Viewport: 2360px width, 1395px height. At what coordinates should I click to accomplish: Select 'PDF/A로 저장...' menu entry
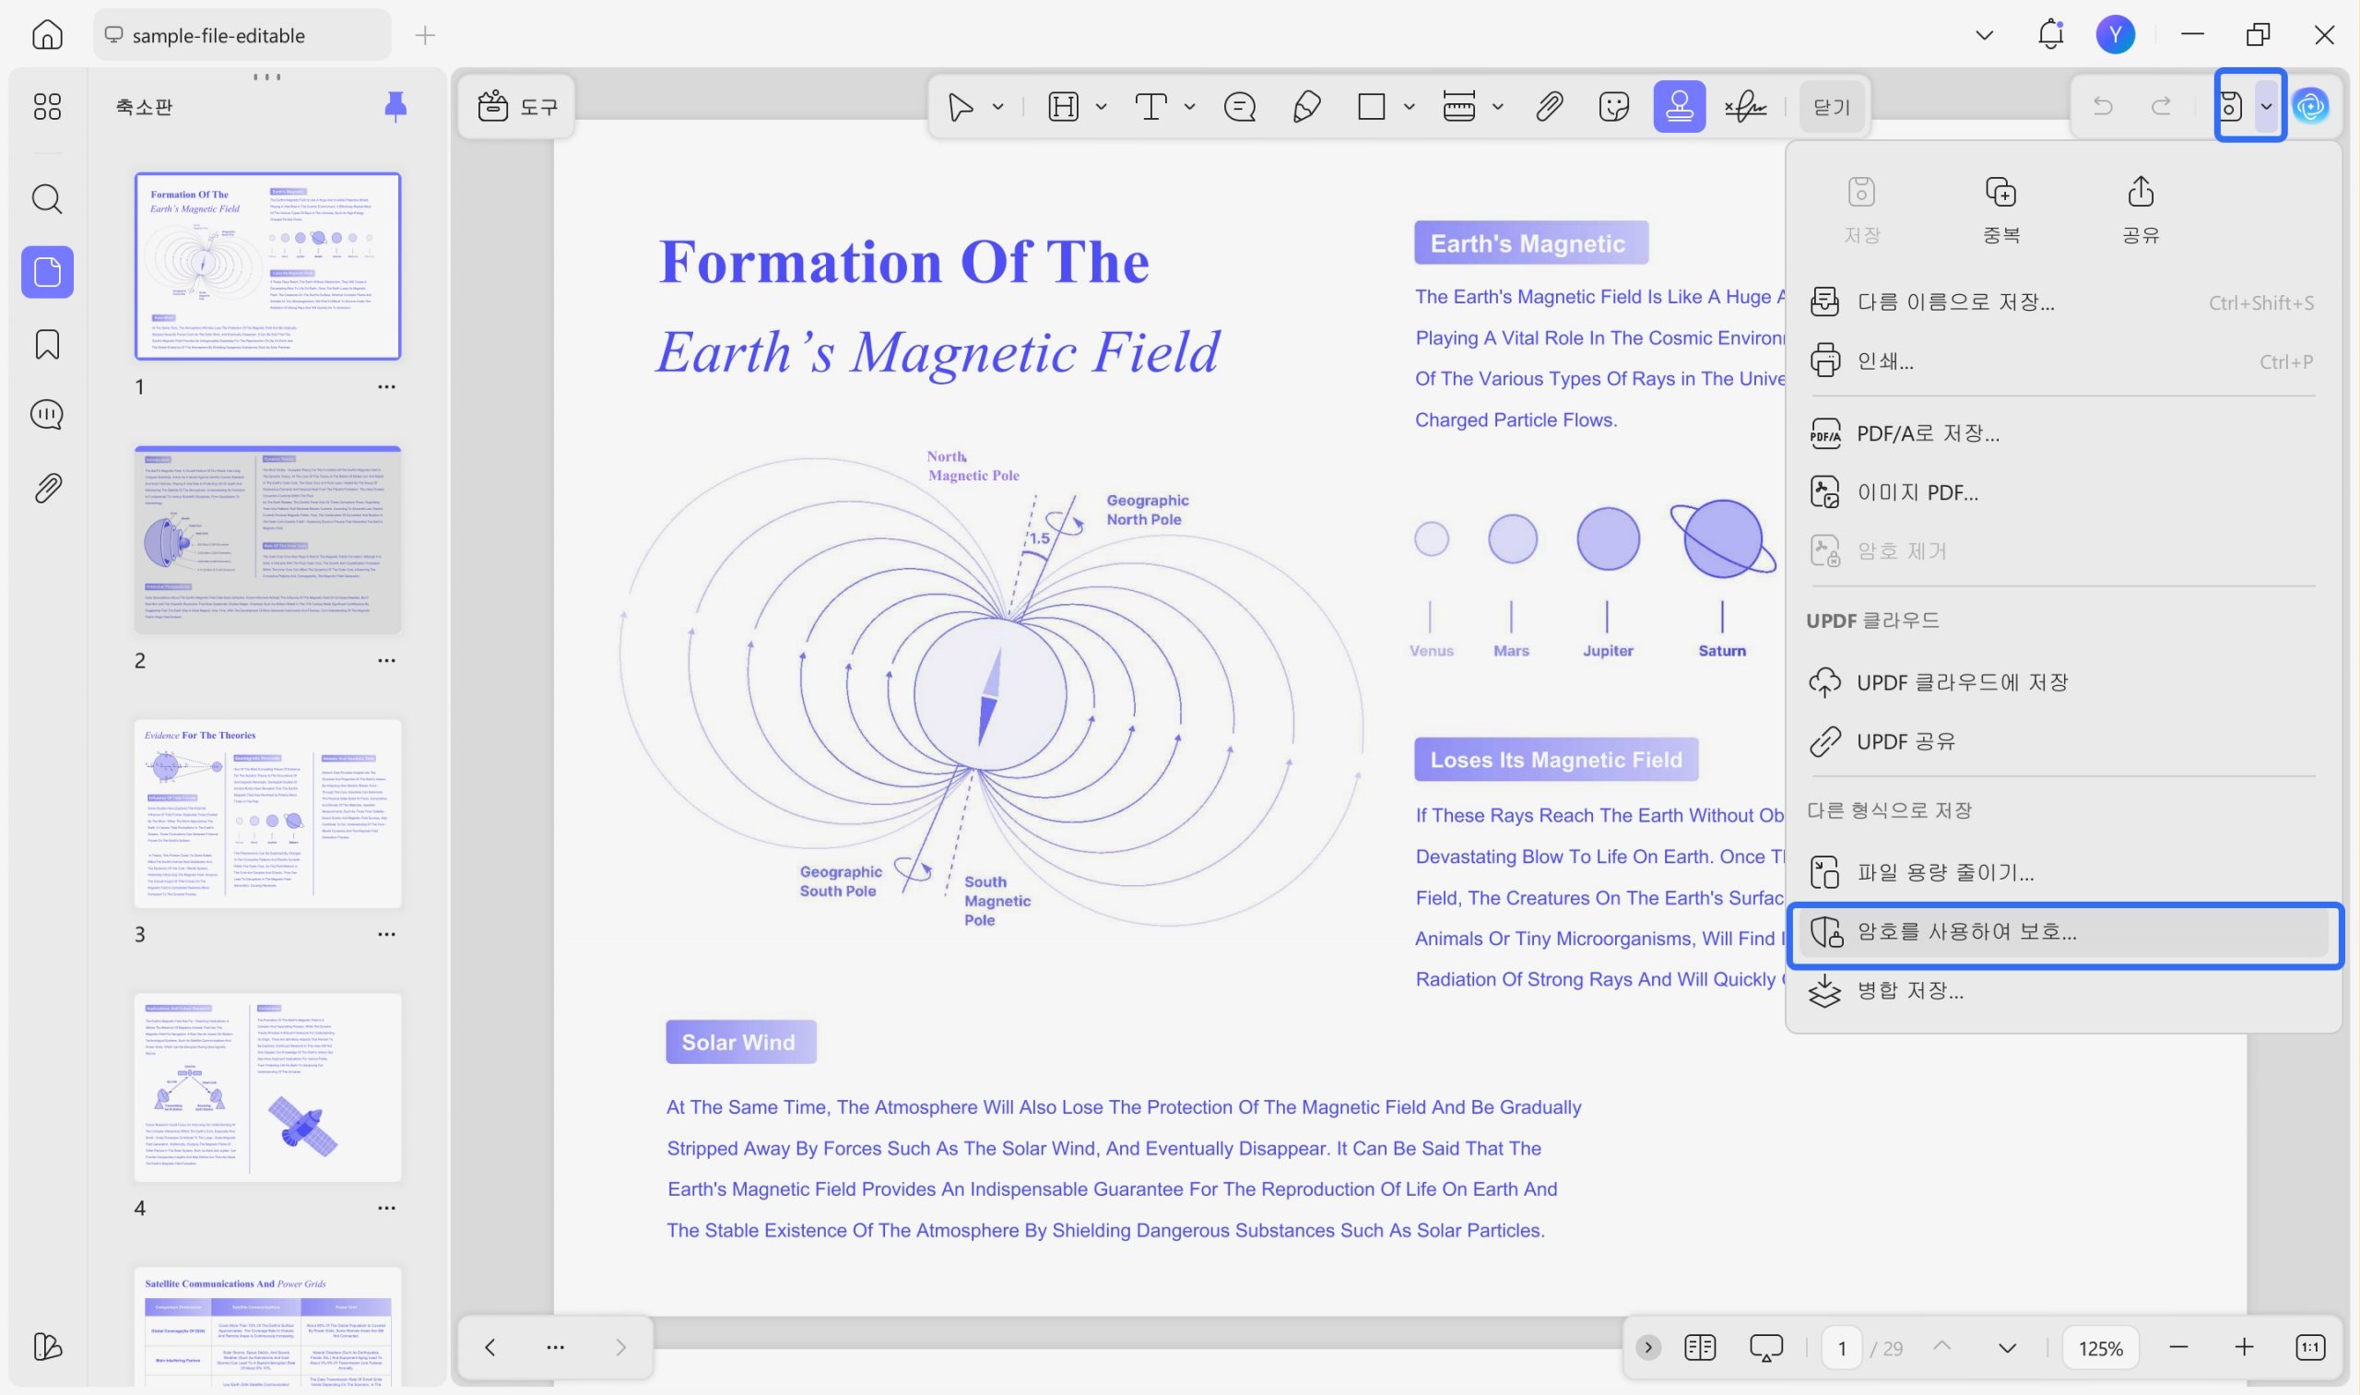coord(1928,433)
